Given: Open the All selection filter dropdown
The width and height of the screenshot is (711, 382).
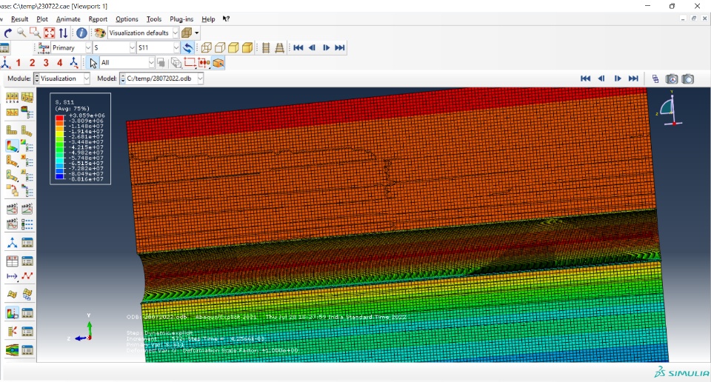Looking at the screenshot, I should 127,62.
